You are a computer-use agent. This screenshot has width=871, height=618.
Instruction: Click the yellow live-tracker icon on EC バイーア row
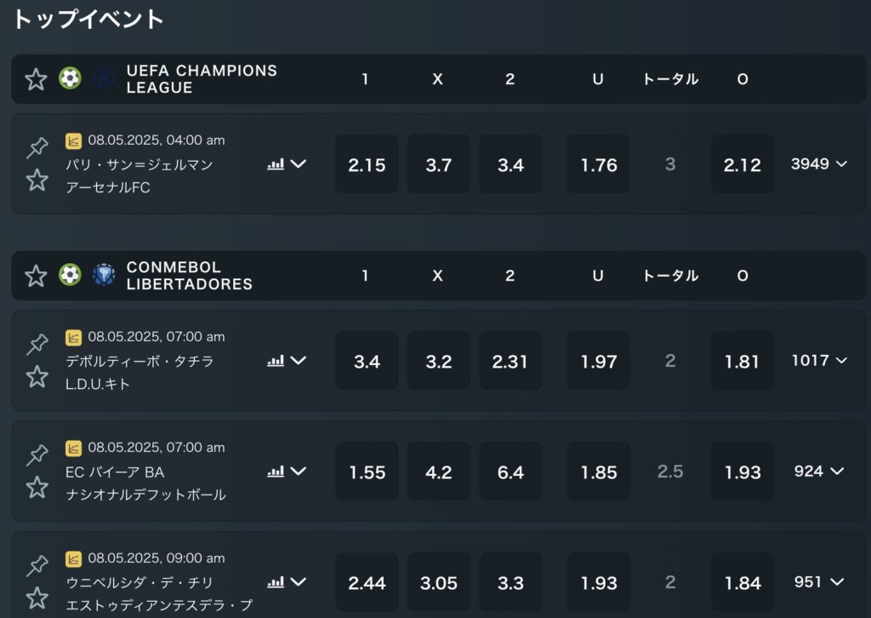pos(73,448)
